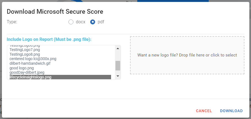This screenshot has height=119, width=251.
Task: Click the scroll down arrow in logo list
Action: (x=118, y=76)
